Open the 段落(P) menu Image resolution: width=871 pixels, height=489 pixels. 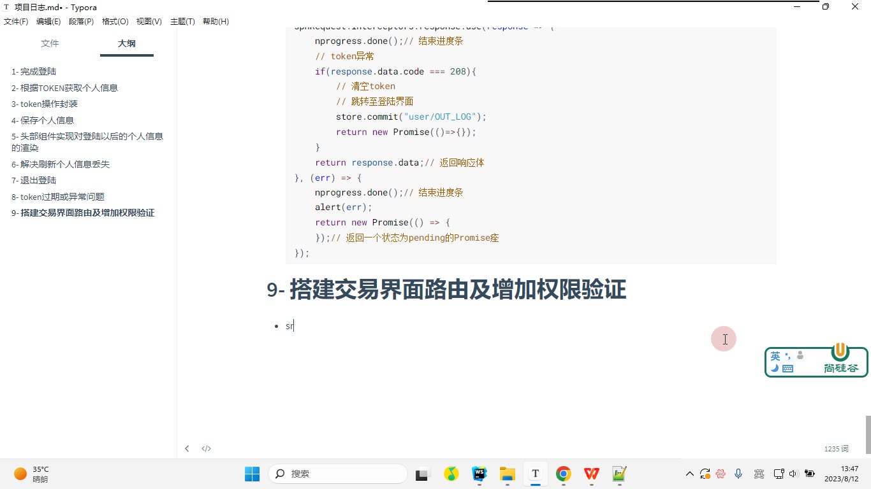point(81,22)
